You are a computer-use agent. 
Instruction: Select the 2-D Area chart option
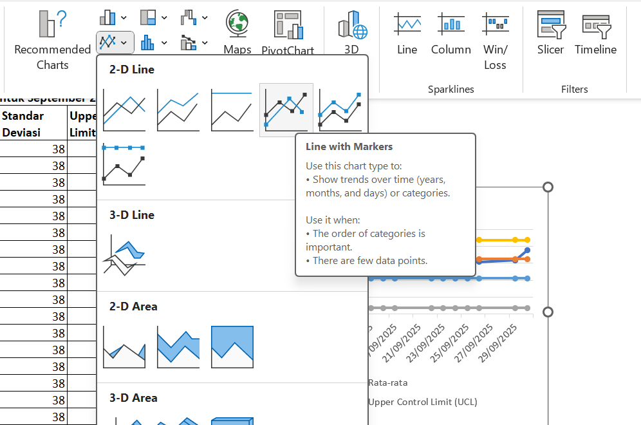pyautogui.click(x=124, y=346)
